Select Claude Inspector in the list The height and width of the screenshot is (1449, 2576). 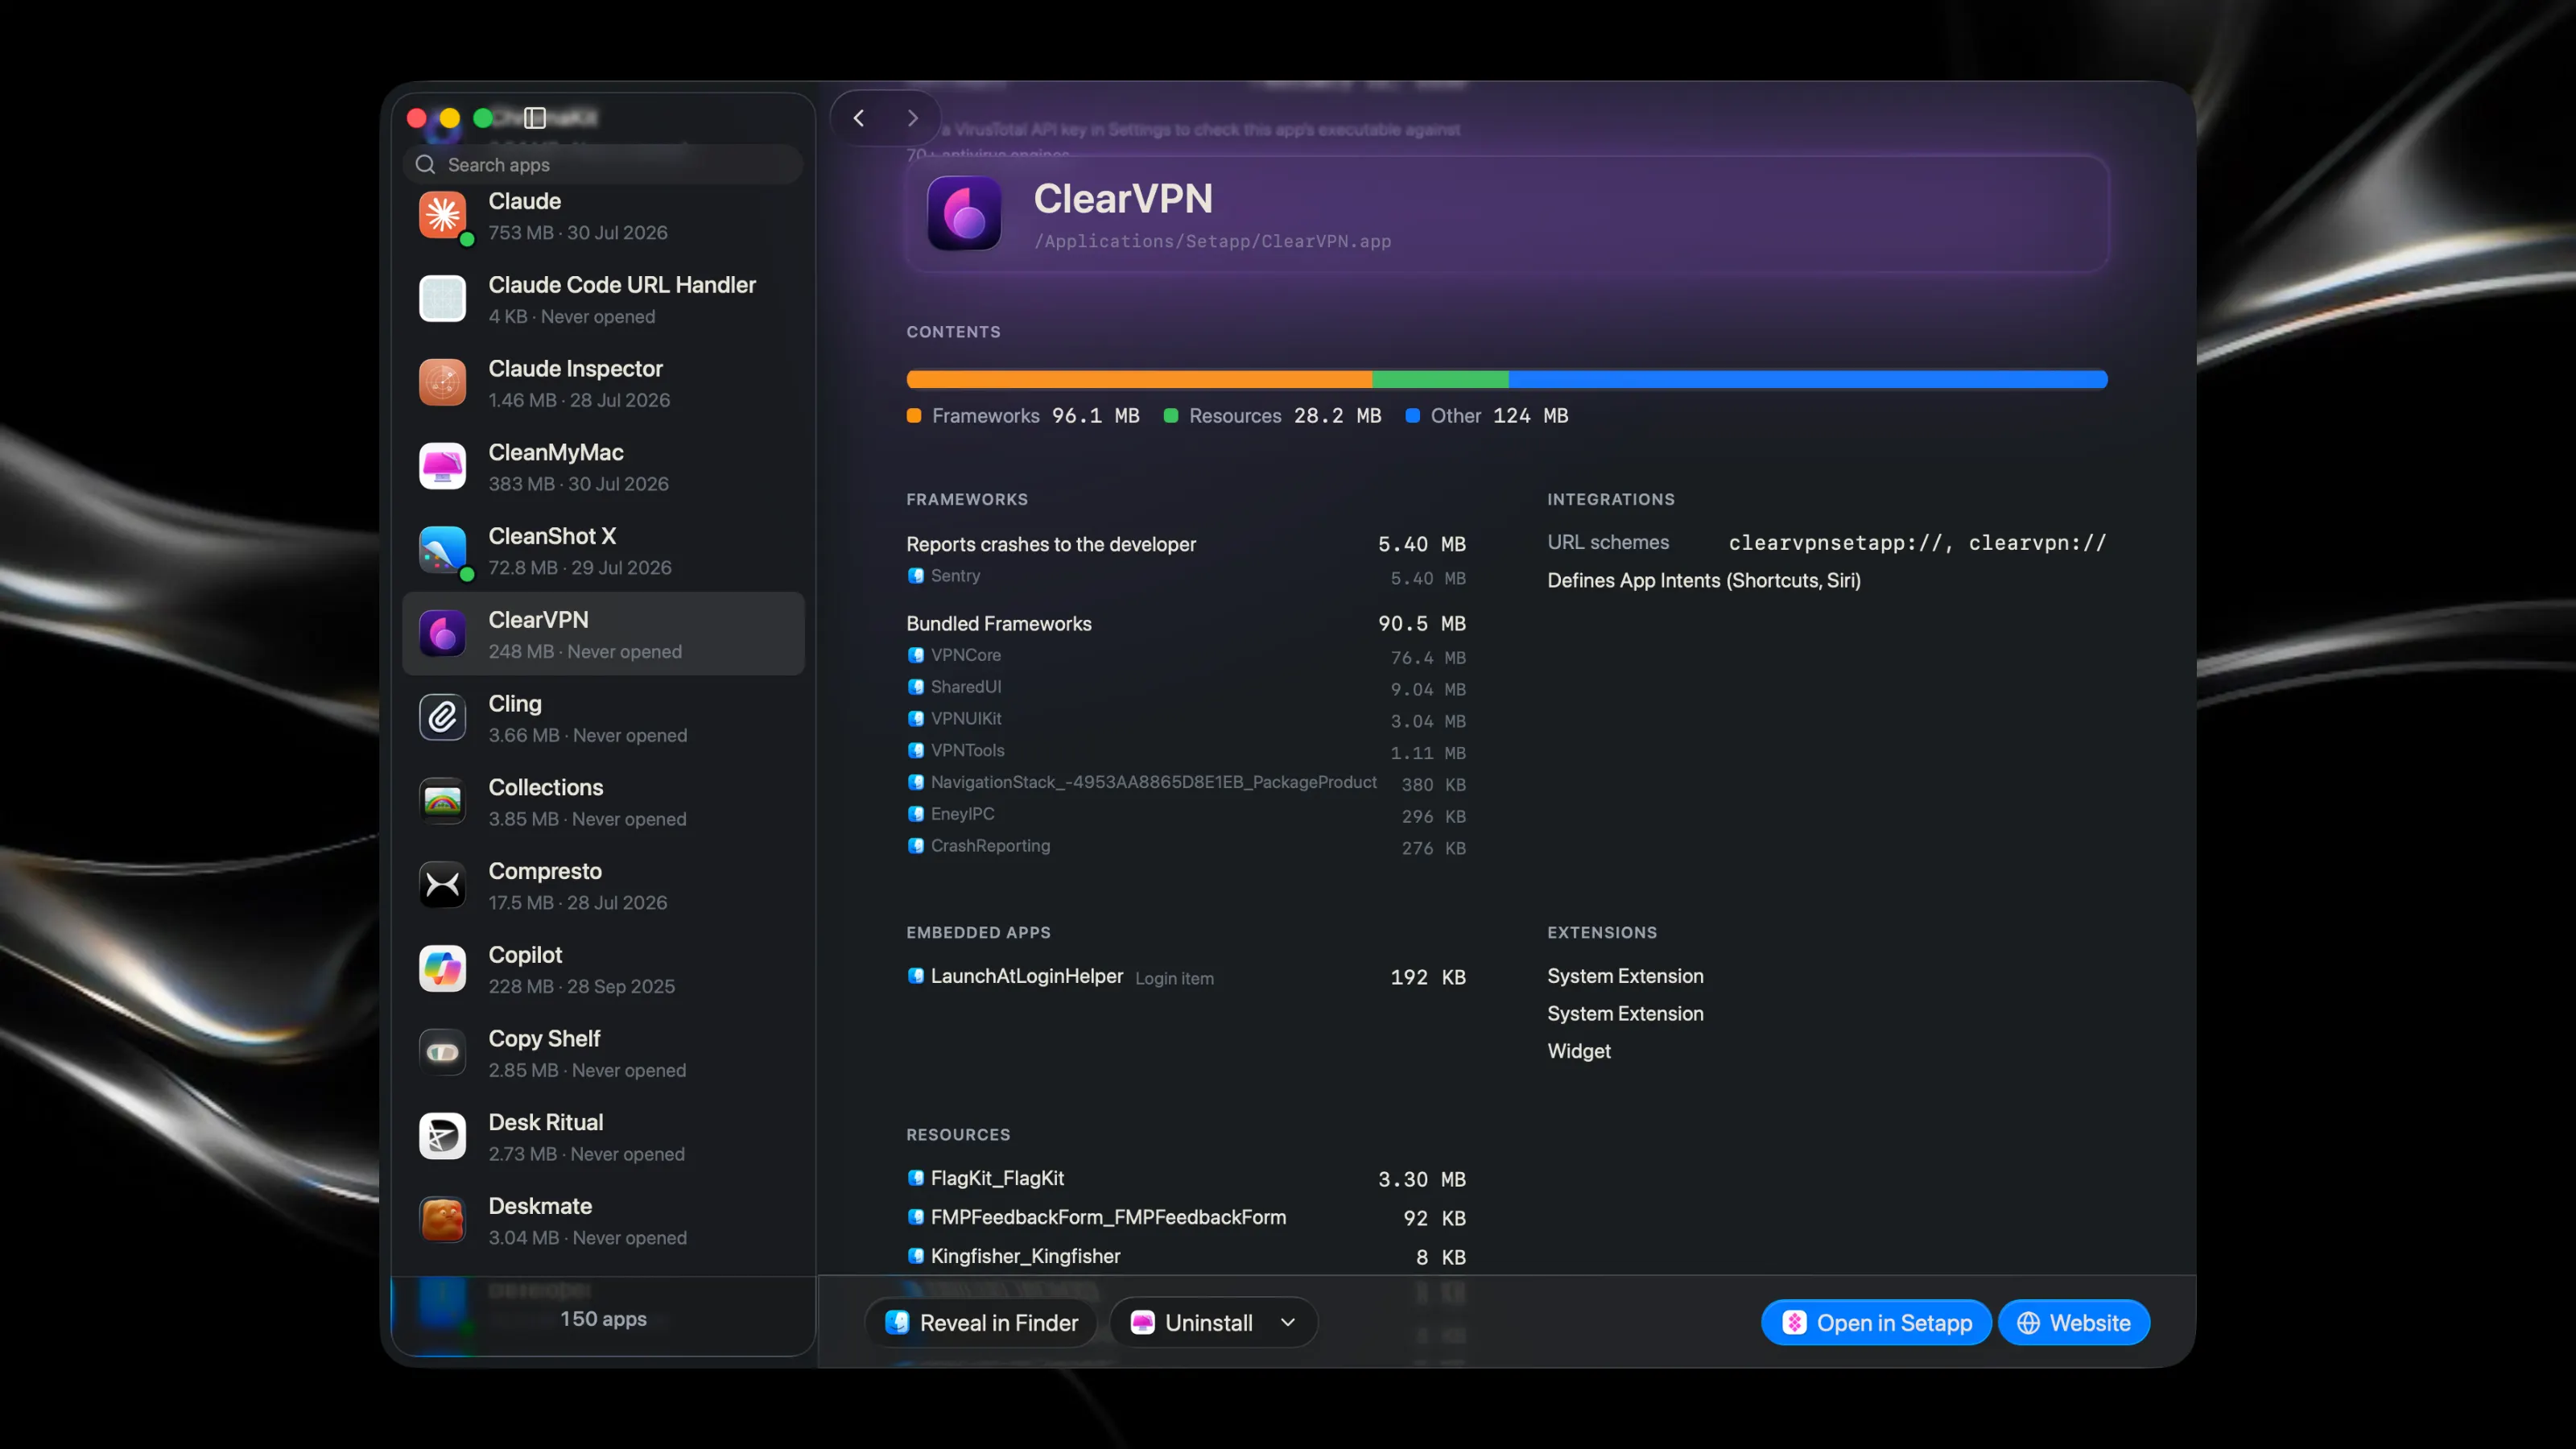click(x=603, y=383)
